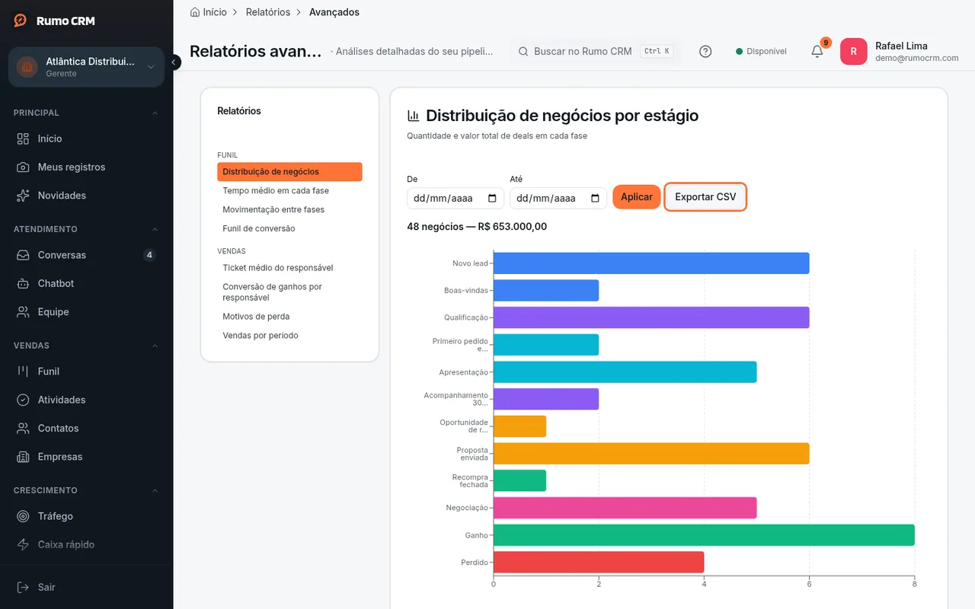Open the Rafael Lima account menu
The width and height of the screenshot is (975, 609).
pyautogui.click(x=900, y=52)
